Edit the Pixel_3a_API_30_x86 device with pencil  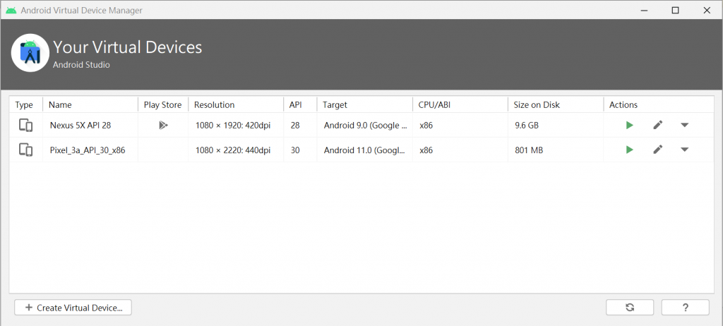pyautogui.click(x=658, y=150)
